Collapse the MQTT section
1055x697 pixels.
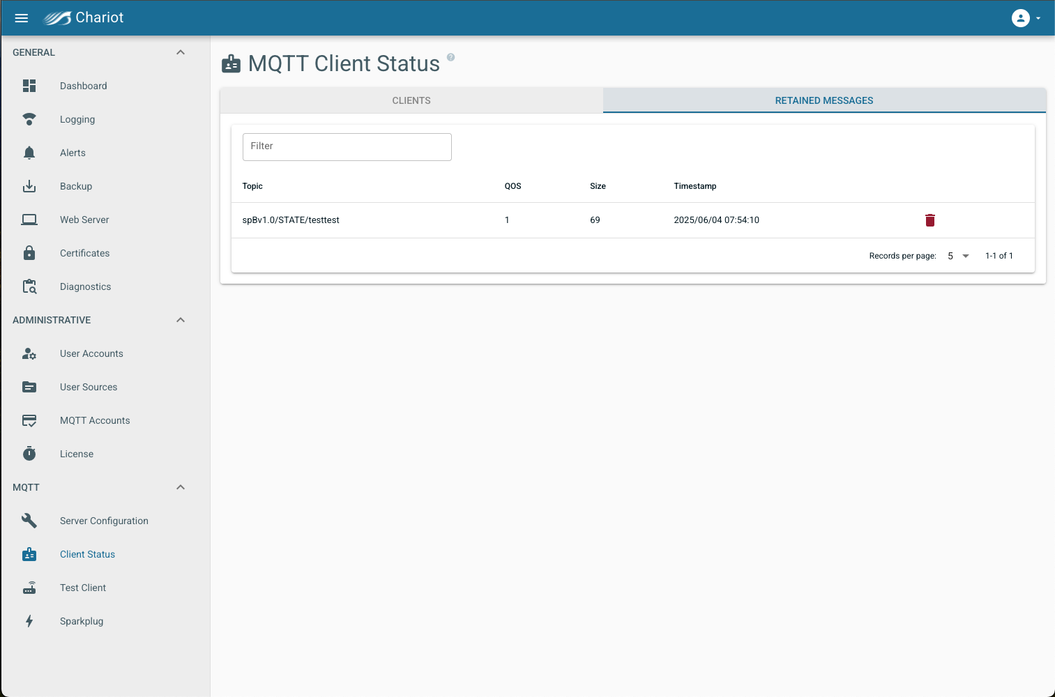[181, 487]
